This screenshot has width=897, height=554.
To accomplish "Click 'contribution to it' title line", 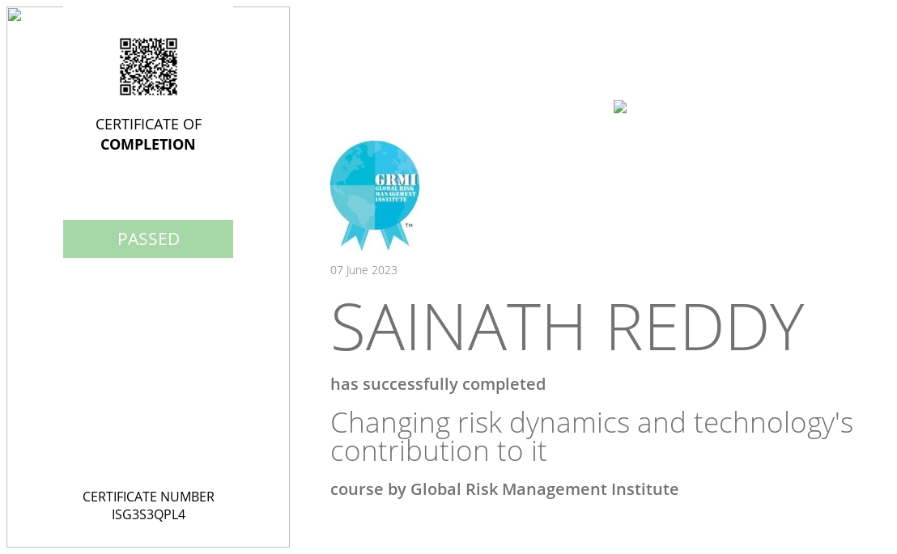I will click(438, 451).
